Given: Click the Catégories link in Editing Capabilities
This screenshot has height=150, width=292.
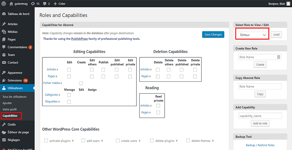Looking at the screenshot, I should tap(51, 95).
